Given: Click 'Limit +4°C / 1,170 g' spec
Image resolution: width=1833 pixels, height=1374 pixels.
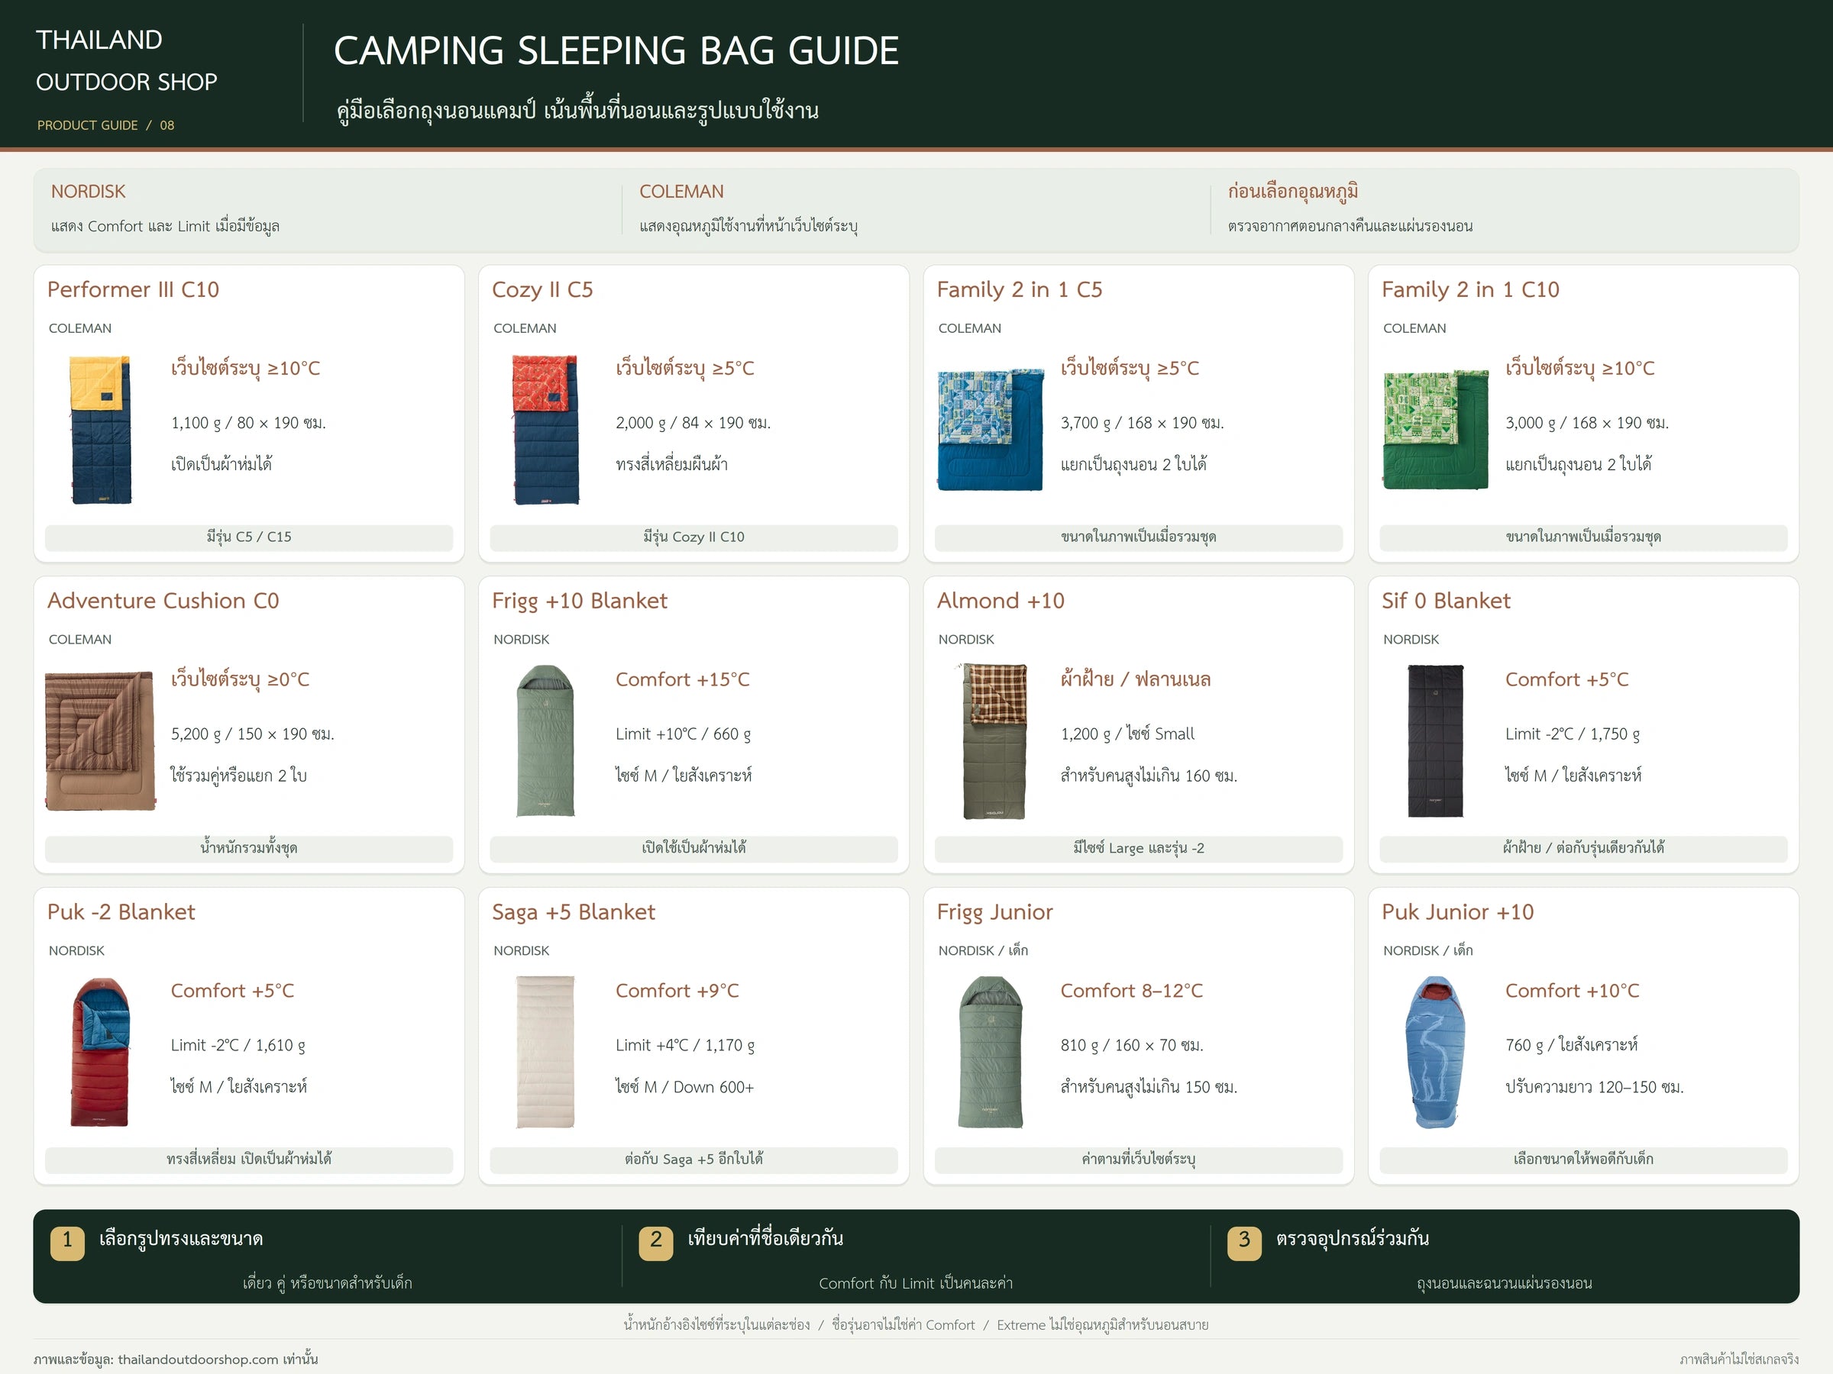Looking at the screenshot, I should [684, 1045].
